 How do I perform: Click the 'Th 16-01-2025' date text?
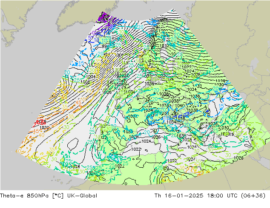179,196
